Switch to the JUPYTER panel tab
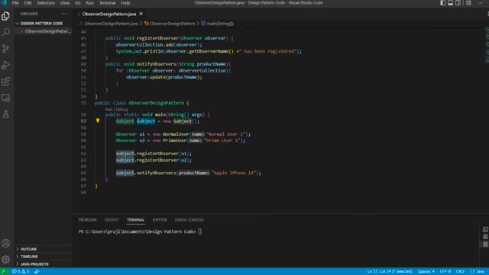The height and width of the screenshot is (275, 489). click(x=160, y=220)
